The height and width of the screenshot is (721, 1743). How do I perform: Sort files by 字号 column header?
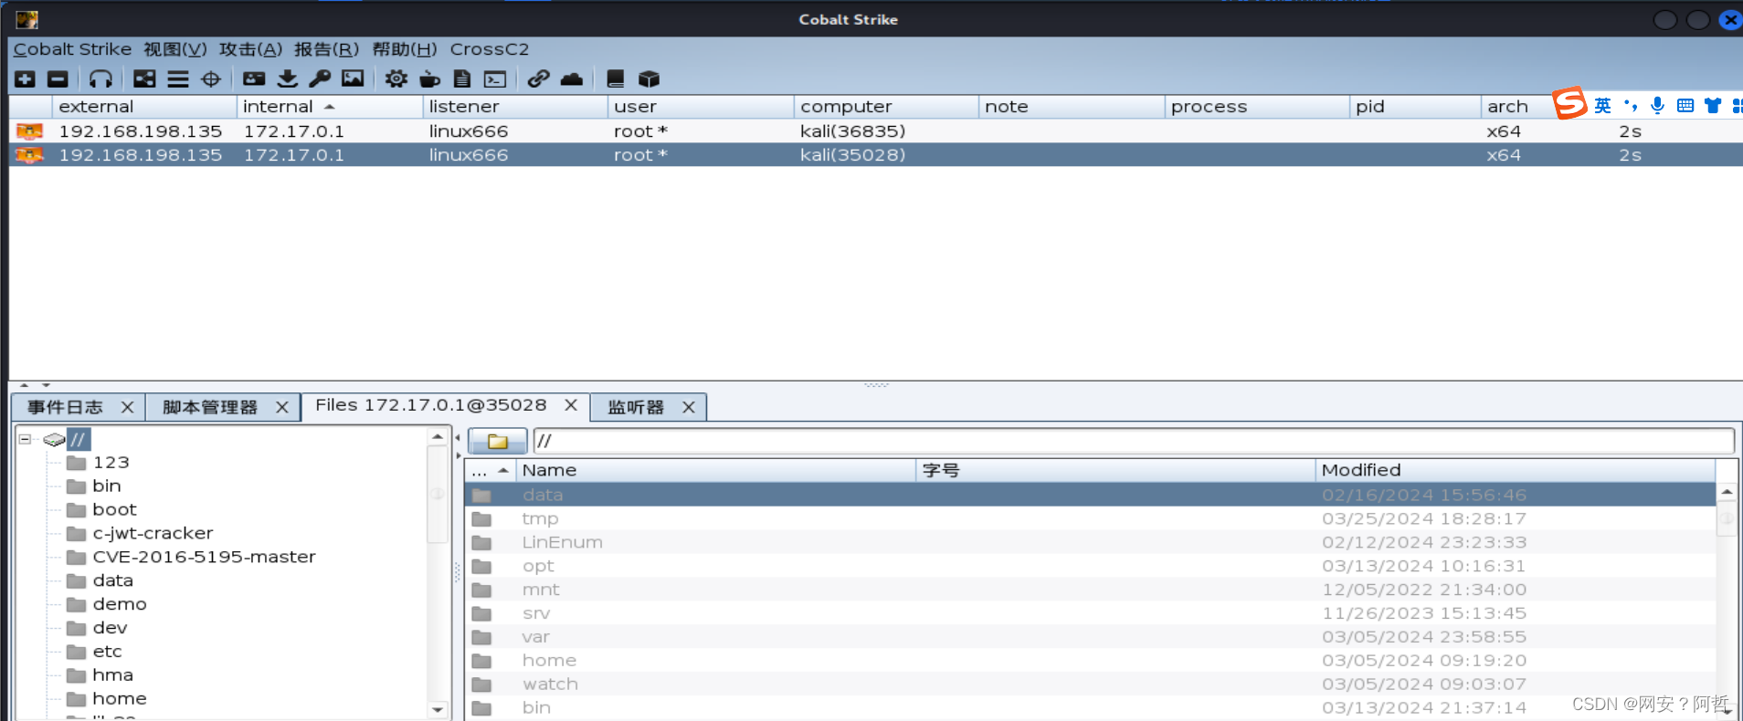pos(1115,471)
